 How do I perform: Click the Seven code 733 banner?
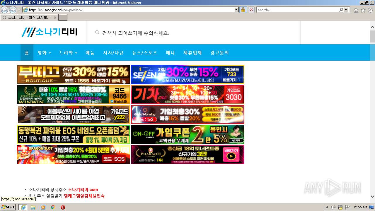click(x=188, y=74)
